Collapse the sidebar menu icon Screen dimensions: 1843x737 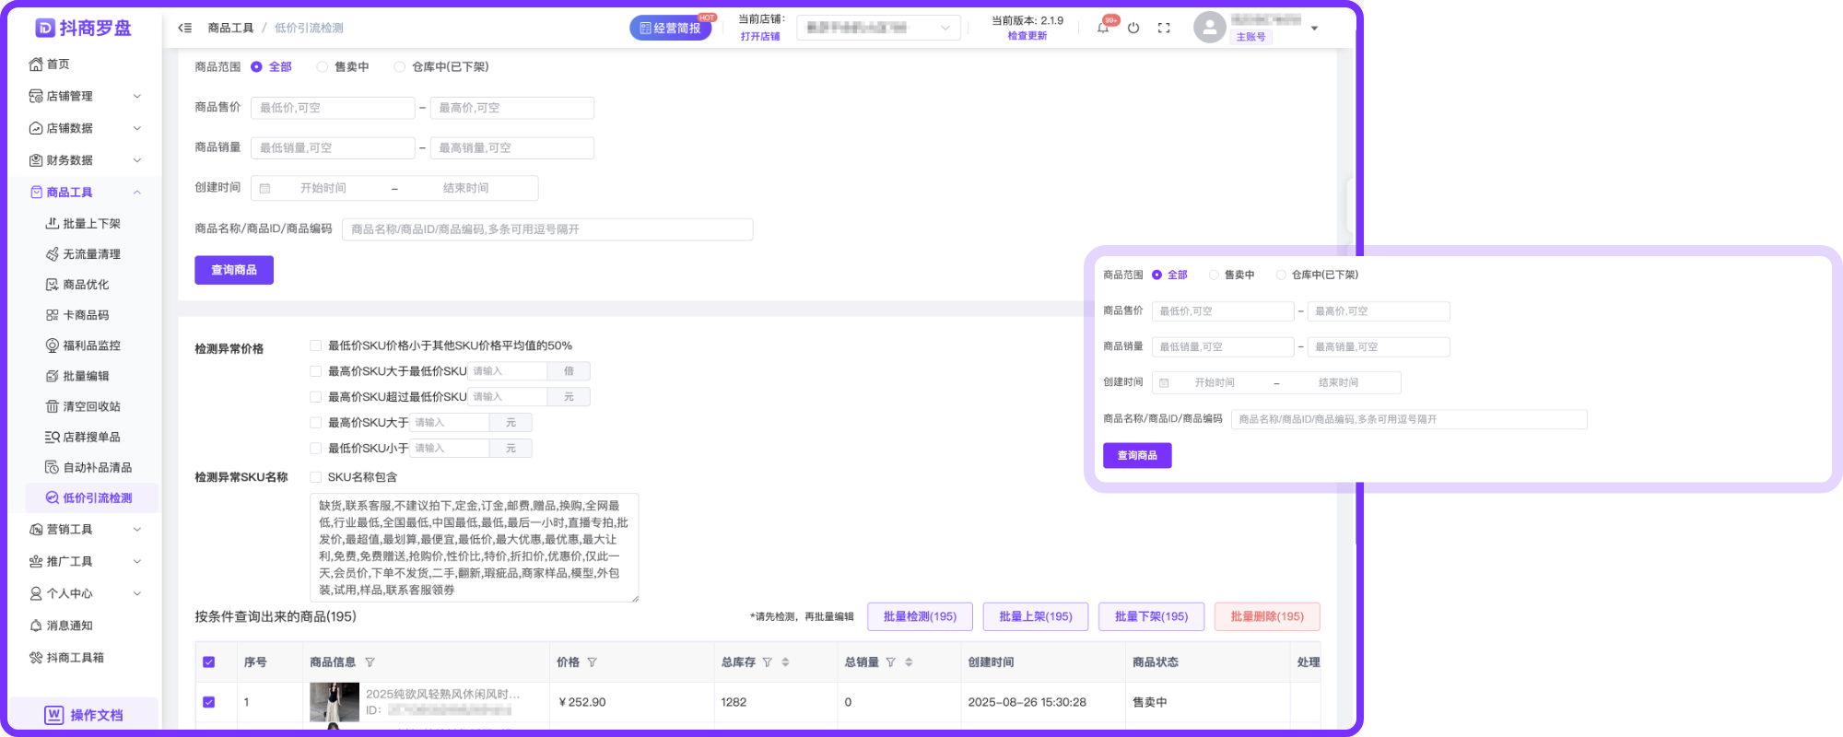pyautogui.click(x=185, y=28)
